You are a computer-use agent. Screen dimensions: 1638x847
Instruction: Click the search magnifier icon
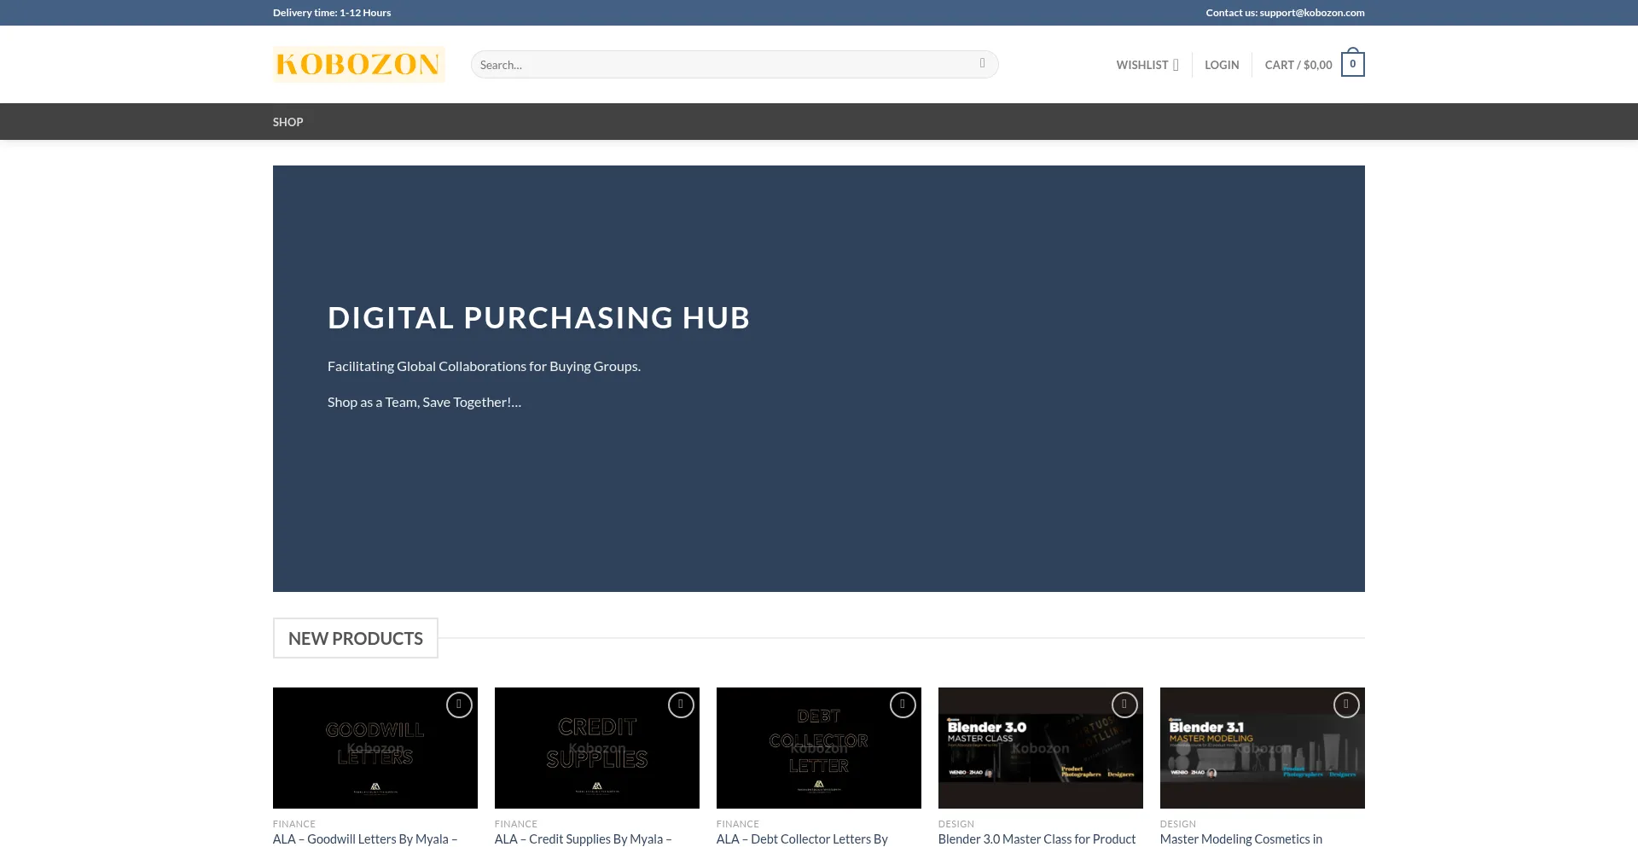click(982, 64)
